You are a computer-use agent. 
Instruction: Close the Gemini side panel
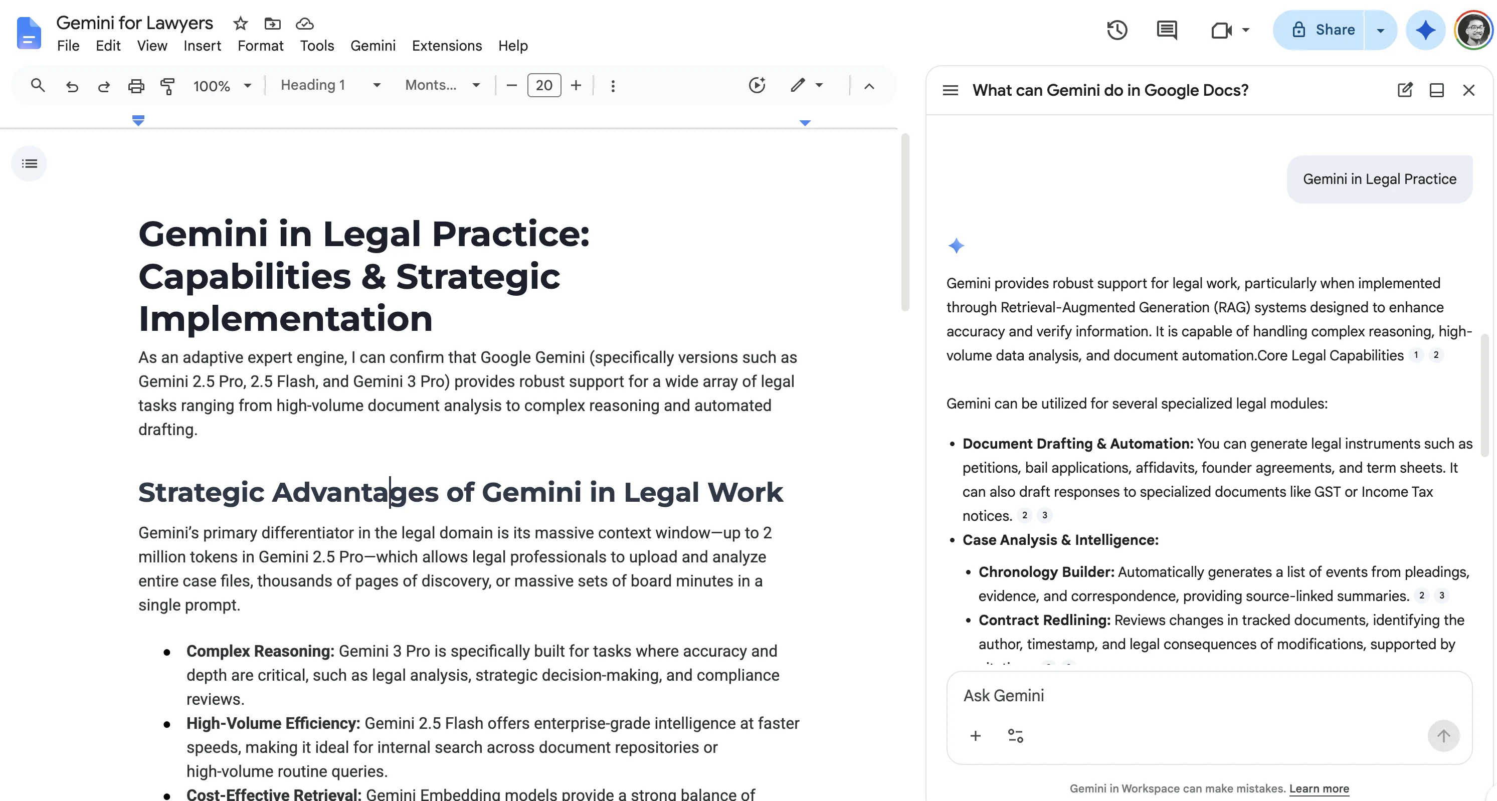(x=1468, y=90)
